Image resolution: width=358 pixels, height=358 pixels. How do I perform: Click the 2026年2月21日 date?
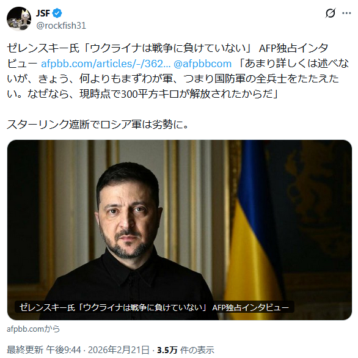pos(119,350)
